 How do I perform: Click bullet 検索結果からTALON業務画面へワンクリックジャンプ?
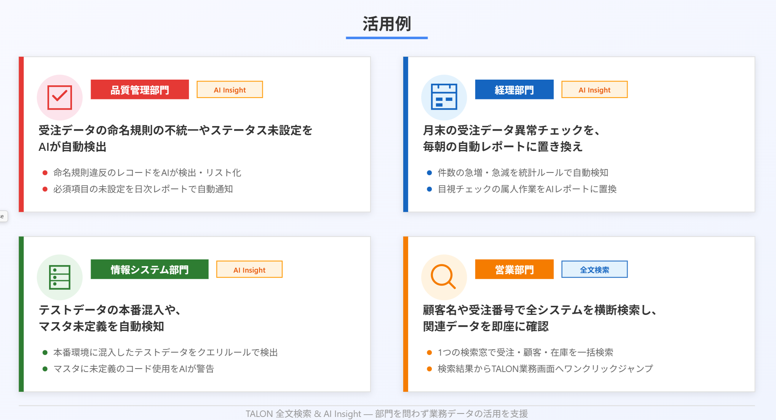pyautogui.click(x=545, y=369)
